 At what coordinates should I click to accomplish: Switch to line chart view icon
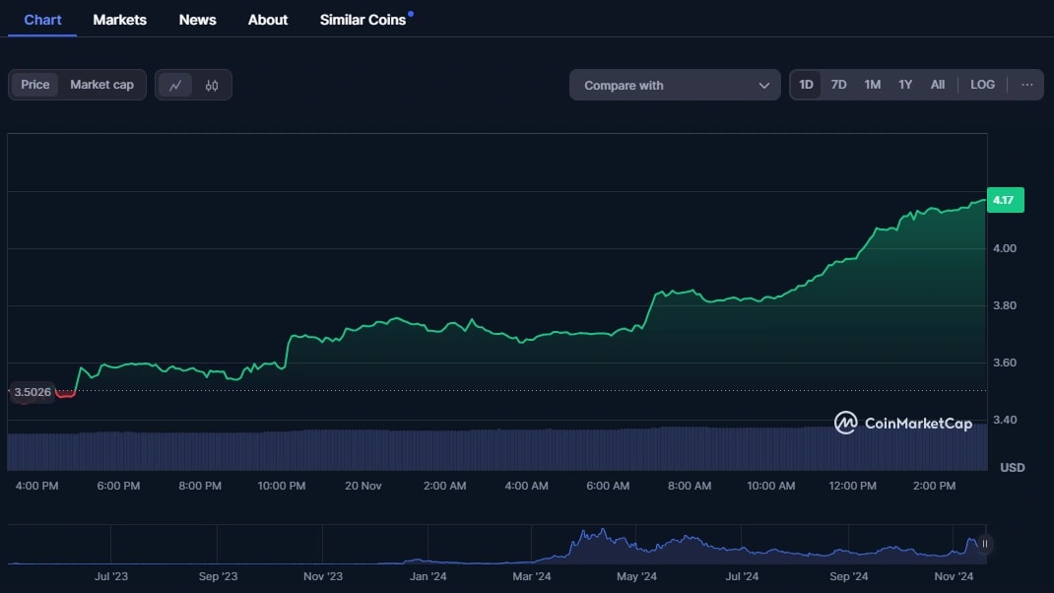(x=175, y=86)
